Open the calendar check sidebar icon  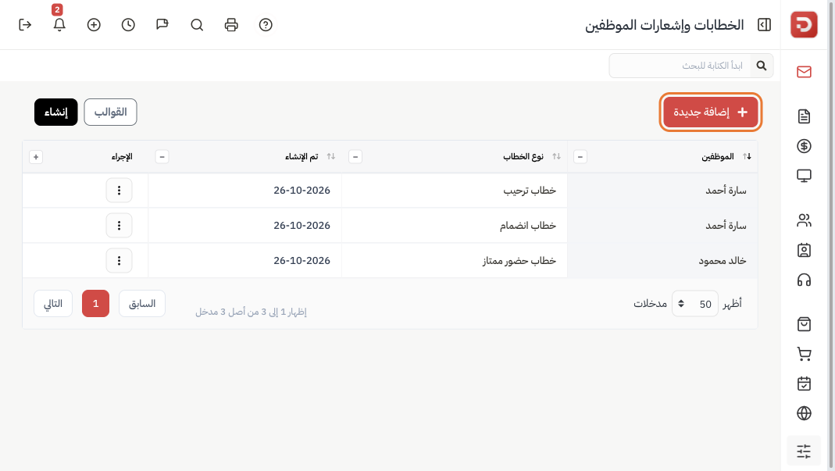[x=804, y=384]
